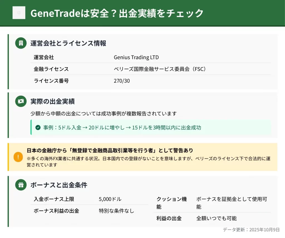Click the white logo image in header
This screenshot has width=285, height=238.
[19, 13]
